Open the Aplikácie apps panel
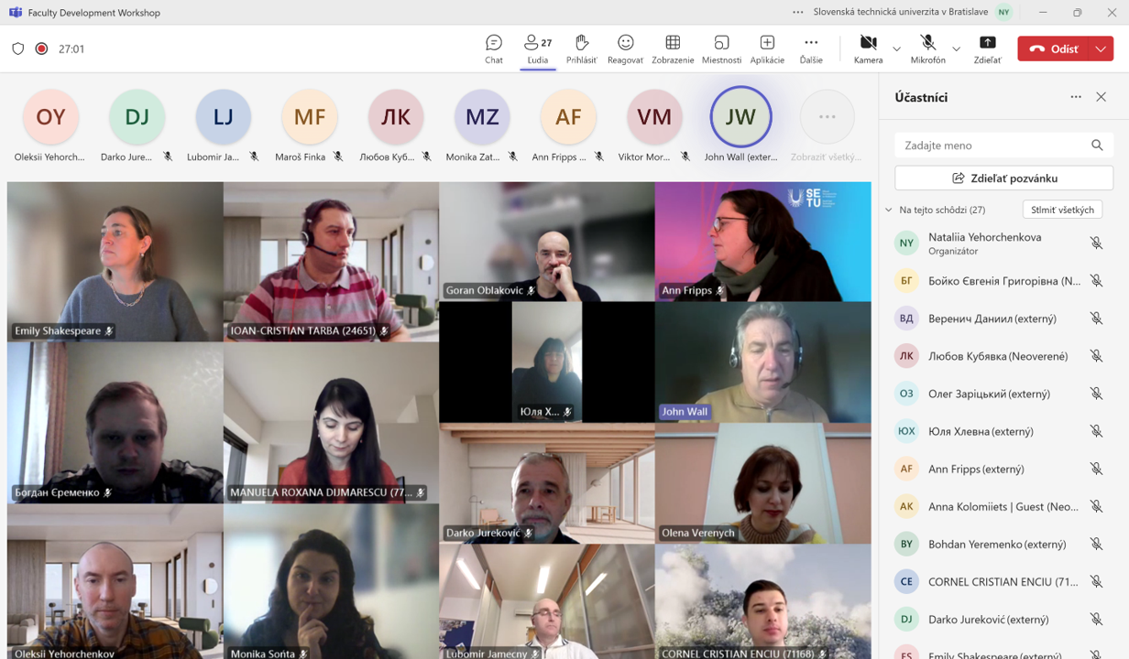Screen dimensions: 1129x659 tap(767, 49)
